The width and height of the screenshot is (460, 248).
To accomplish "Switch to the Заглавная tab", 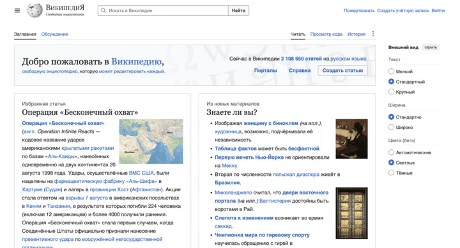I will pos(25,34).
